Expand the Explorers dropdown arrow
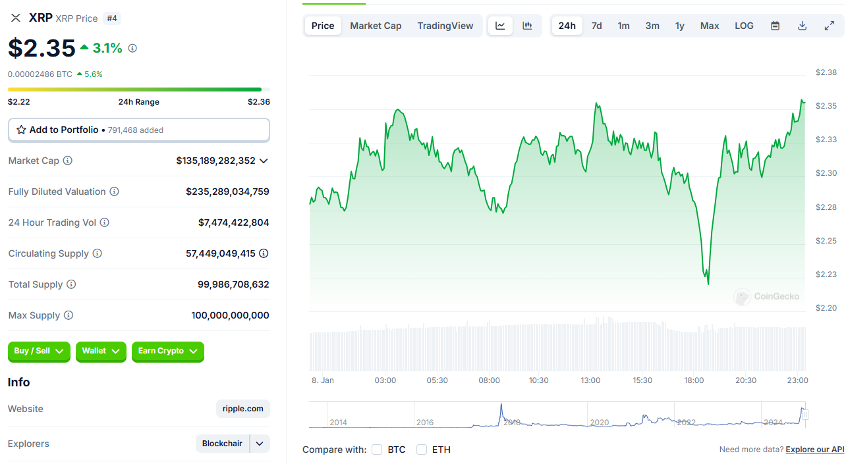Screen dimensions: 846x464 coord(260,444)
